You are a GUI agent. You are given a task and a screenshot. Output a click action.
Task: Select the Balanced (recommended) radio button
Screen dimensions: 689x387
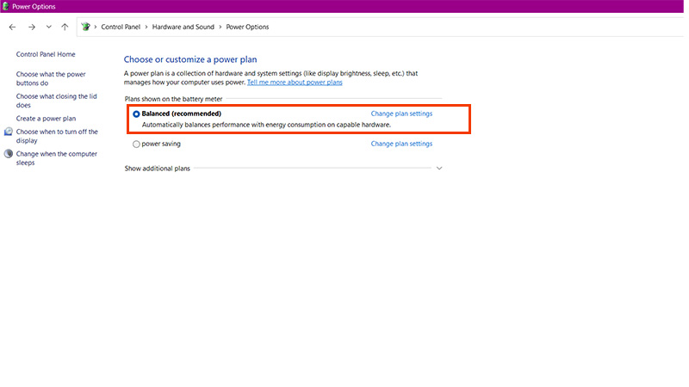tap(136, 114)
